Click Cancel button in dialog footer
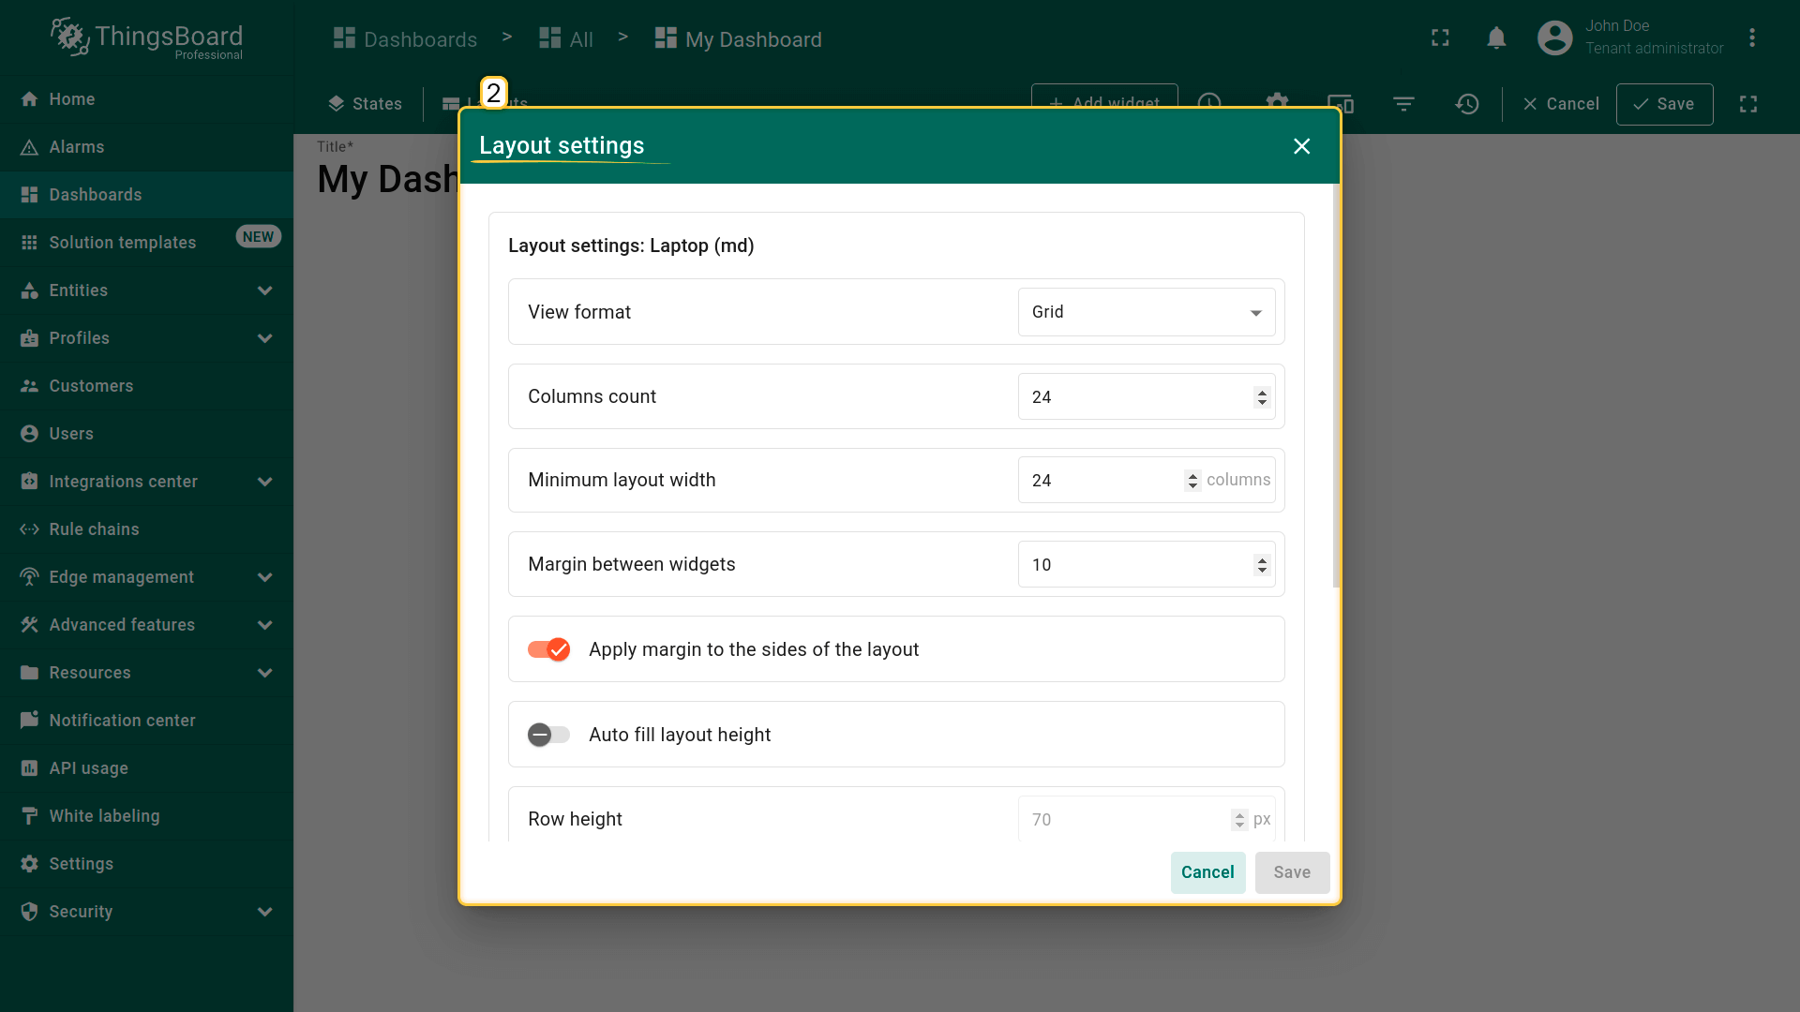1800x1012 pixels. pos(1207,872)
